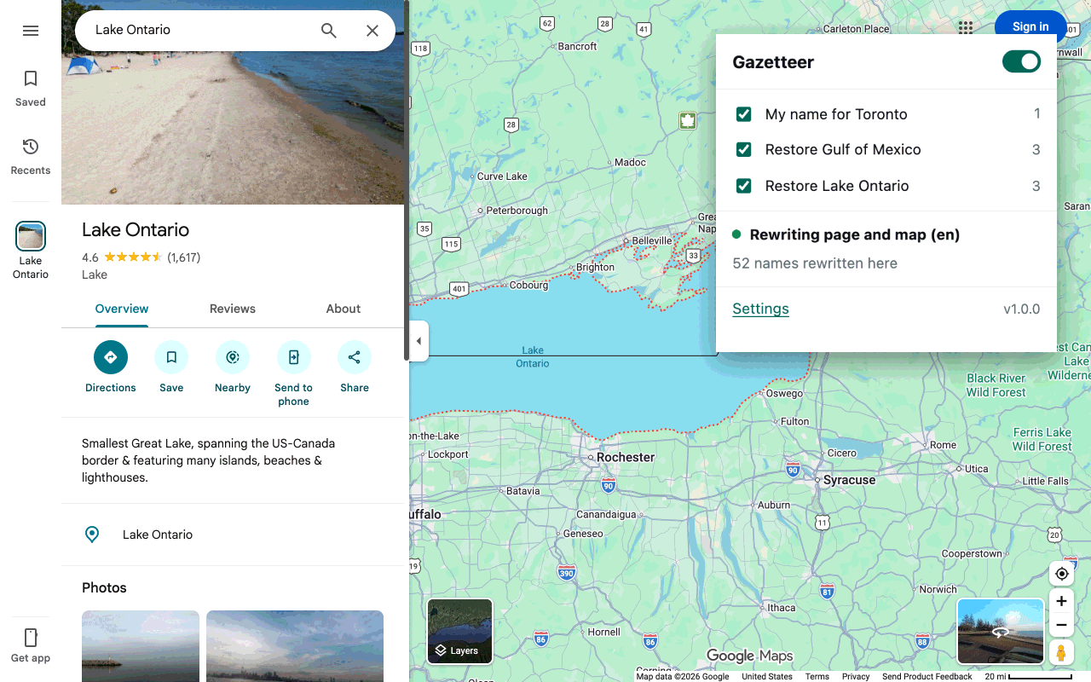
Task: Click United States region link
Action: coord(767,676)
